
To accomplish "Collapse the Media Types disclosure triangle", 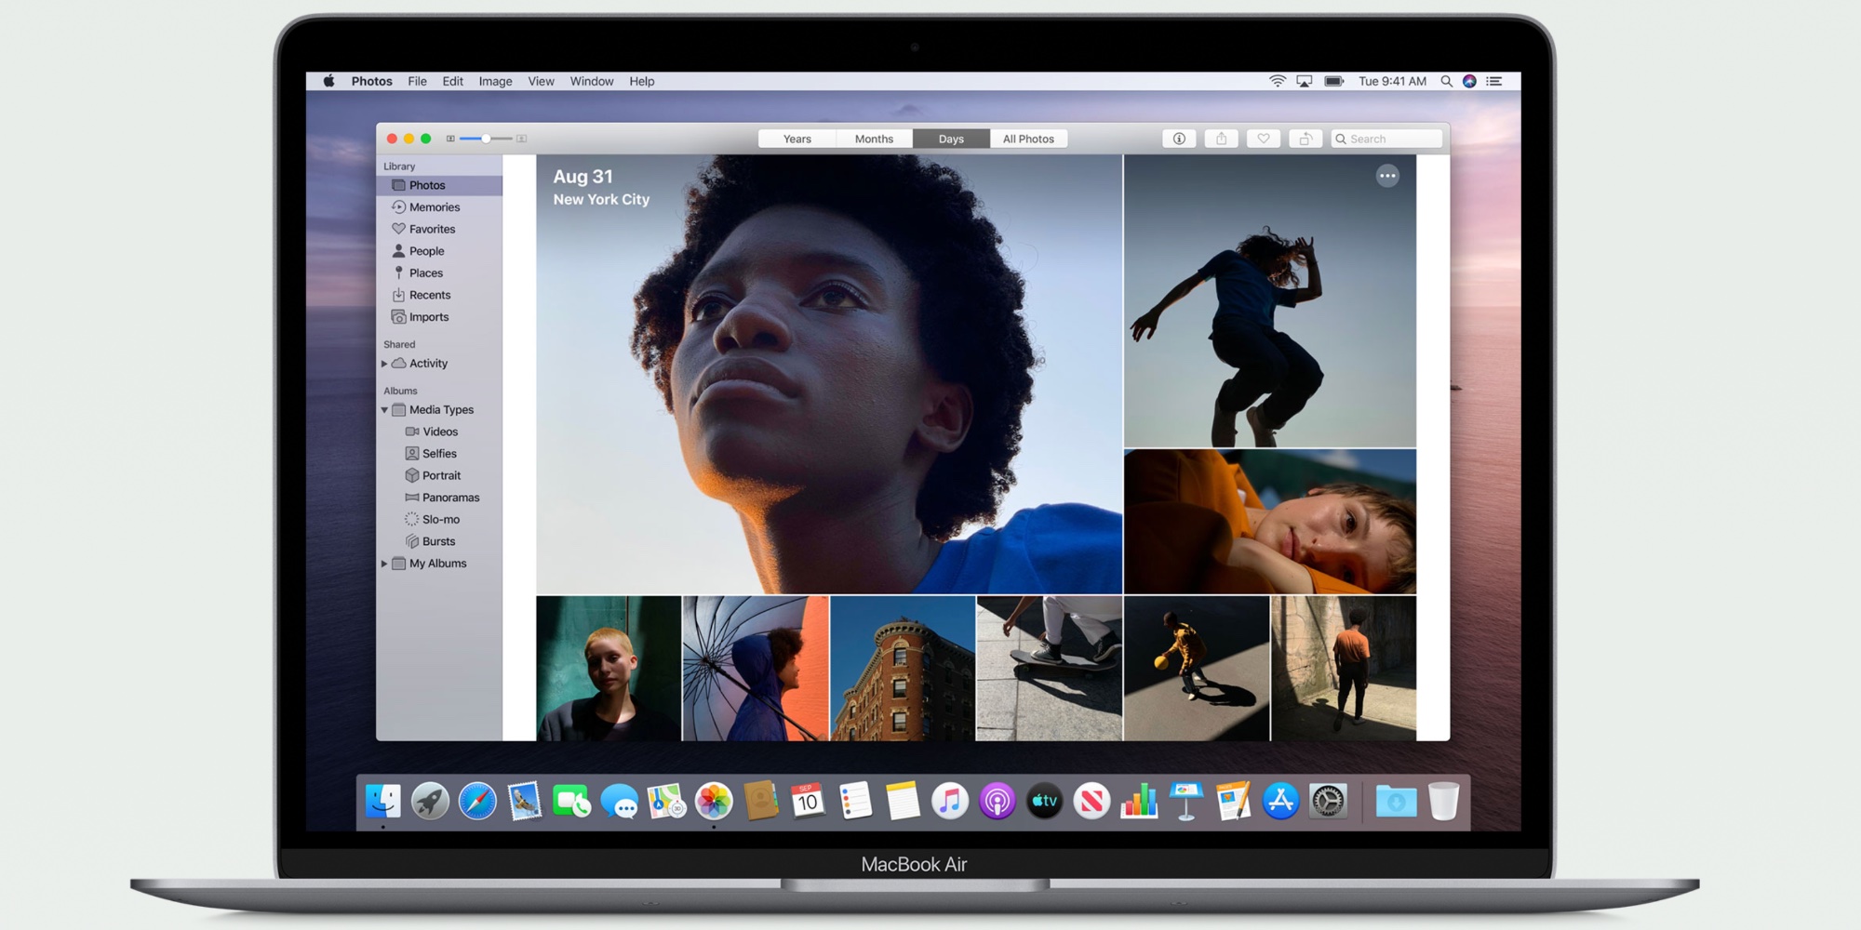I will click(x=384, y=410).
